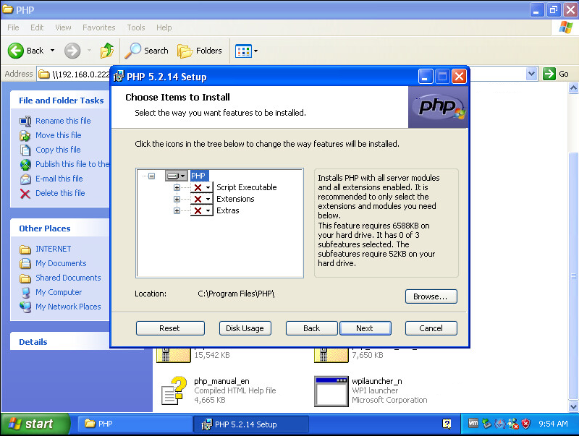Click the Back button in Setup dialog
This screenshot has height=436, width=579.
click(311, 328)
